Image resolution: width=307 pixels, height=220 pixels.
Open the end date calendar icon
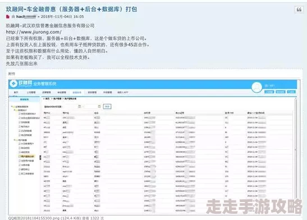pos(99,106)
